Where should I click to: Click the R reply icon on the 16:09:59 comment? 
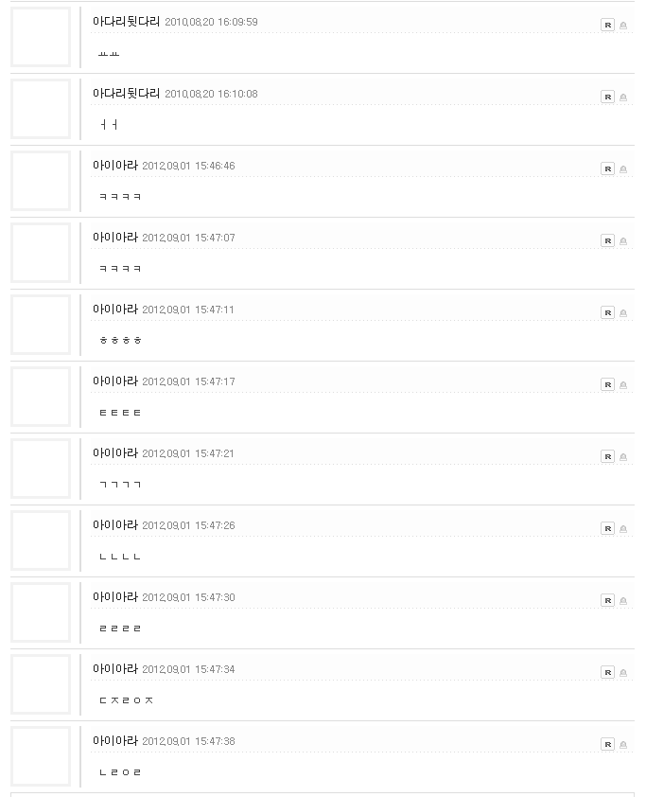click(x=607, y=25)
